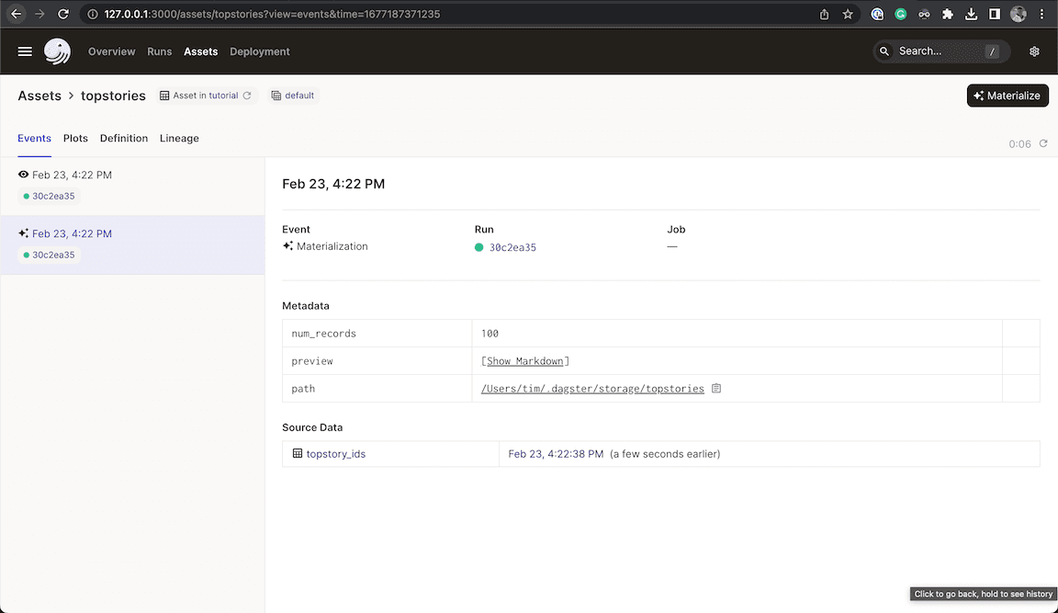Open the Lineage tab
This screenshot has height=613, width=1058.
(179, 138)
